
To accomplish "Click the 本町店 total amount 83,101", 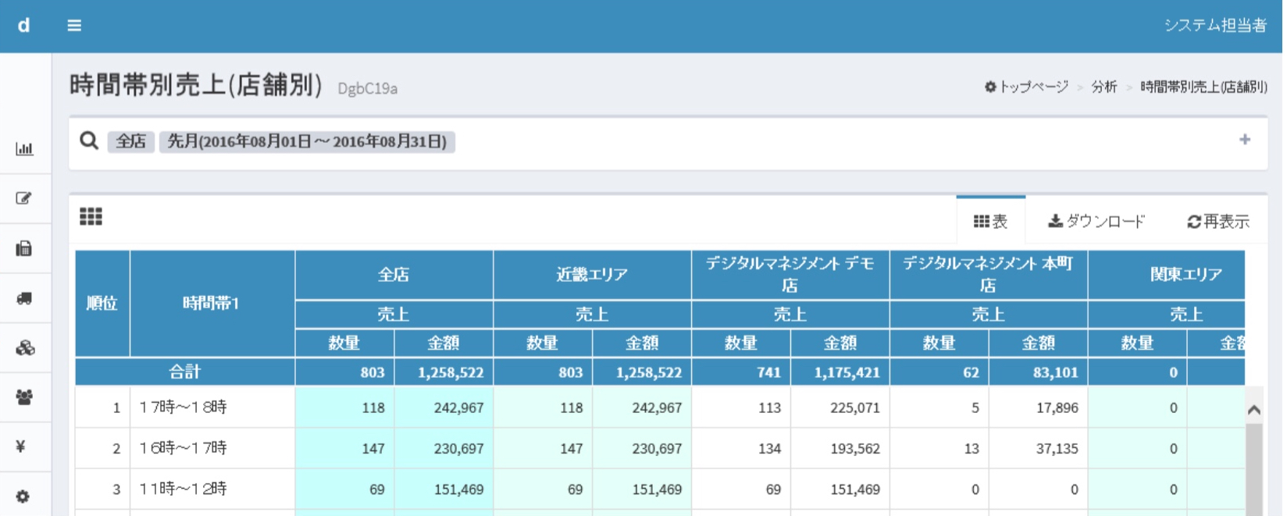I will click(1055, 372).
